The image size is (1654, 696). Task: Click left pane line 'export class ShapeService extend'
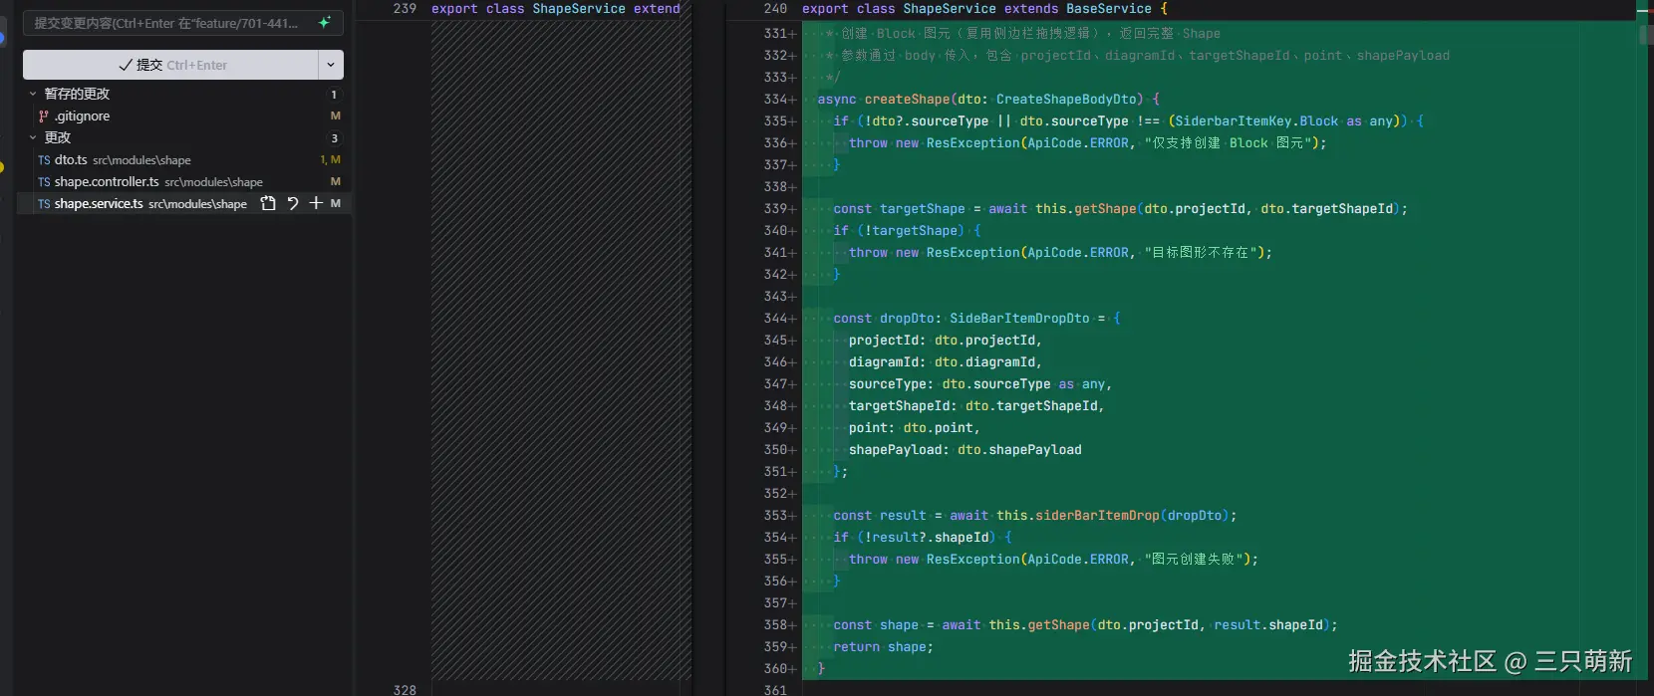[556, 8]
